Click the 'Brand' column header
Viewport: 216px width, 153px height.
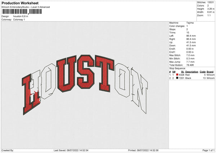[x=210, y=72]
